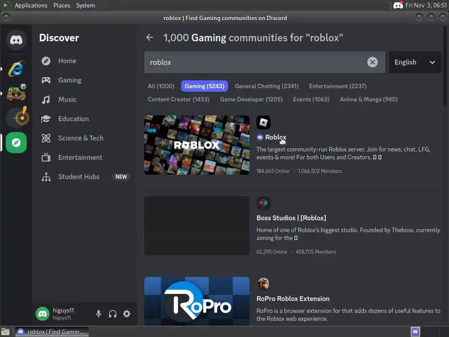
Task: Open the Internet Explorer logo server
Action: click(x=16, y=69)
